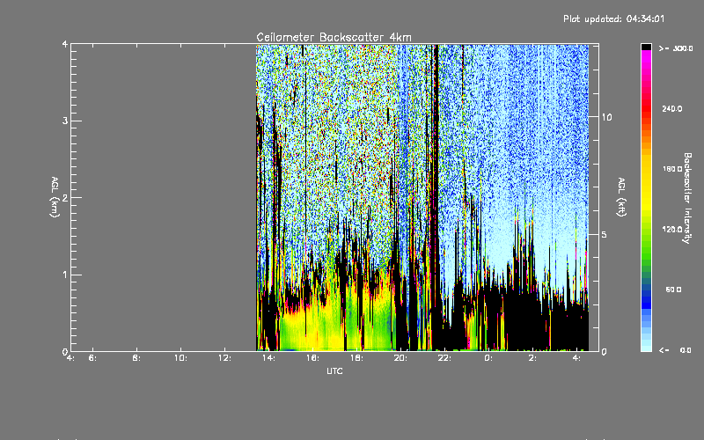Click the '10:' UTC time tick label
Screen dimensions: 704x440
click(180, 358)
